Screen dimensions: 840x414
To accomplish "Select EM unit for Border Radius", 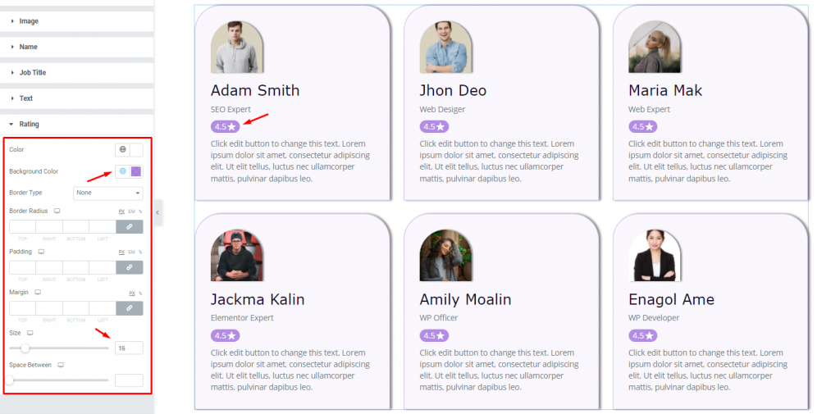I will [x=131, y=212].
